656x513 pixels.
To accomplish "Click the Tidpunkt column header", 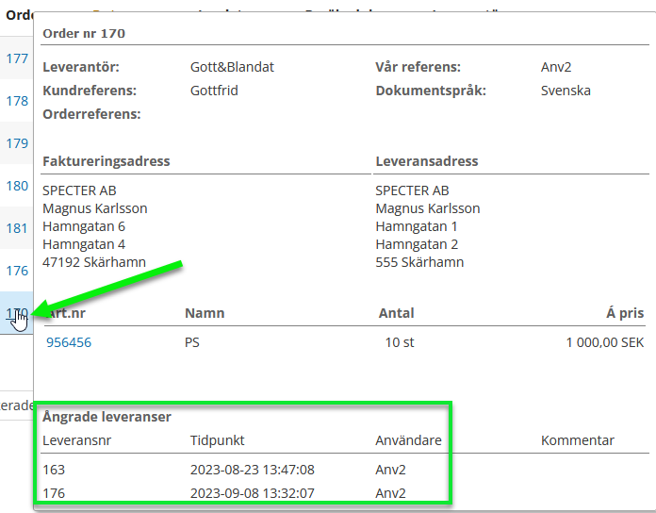I will (220, 440).
